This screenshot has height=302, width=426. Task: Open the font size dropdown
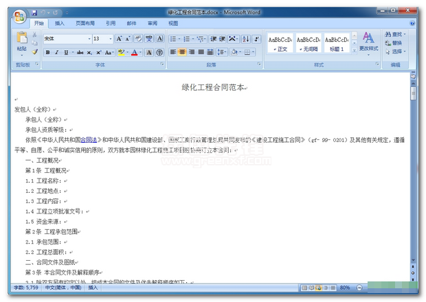[111, 39]
